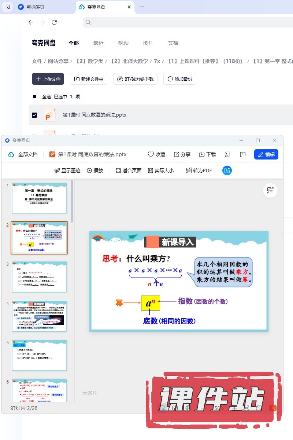This screenshot has width=293, height=440.
Task: Open the blue AI assistant icon
Action: [x=227, y=170]
